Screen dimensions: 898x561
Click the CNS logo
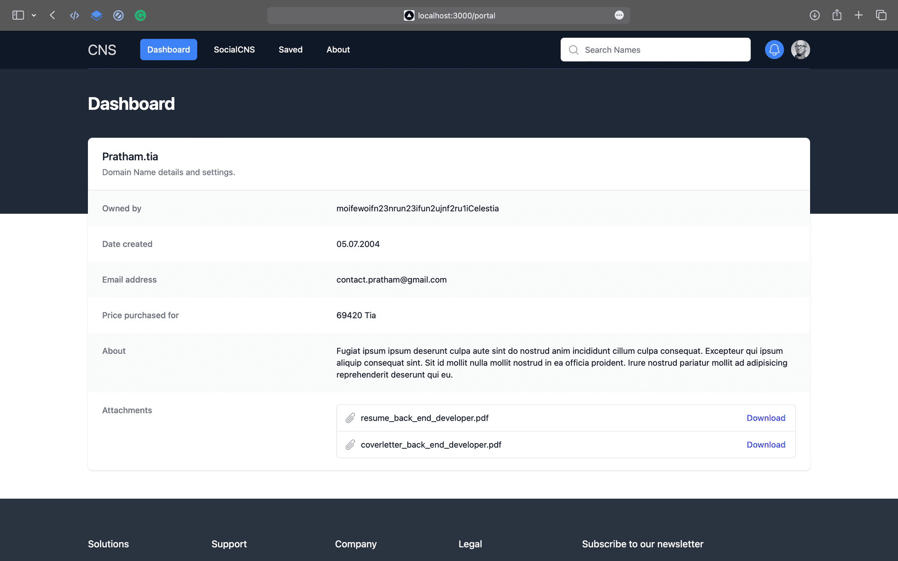(x=102, y=50)
